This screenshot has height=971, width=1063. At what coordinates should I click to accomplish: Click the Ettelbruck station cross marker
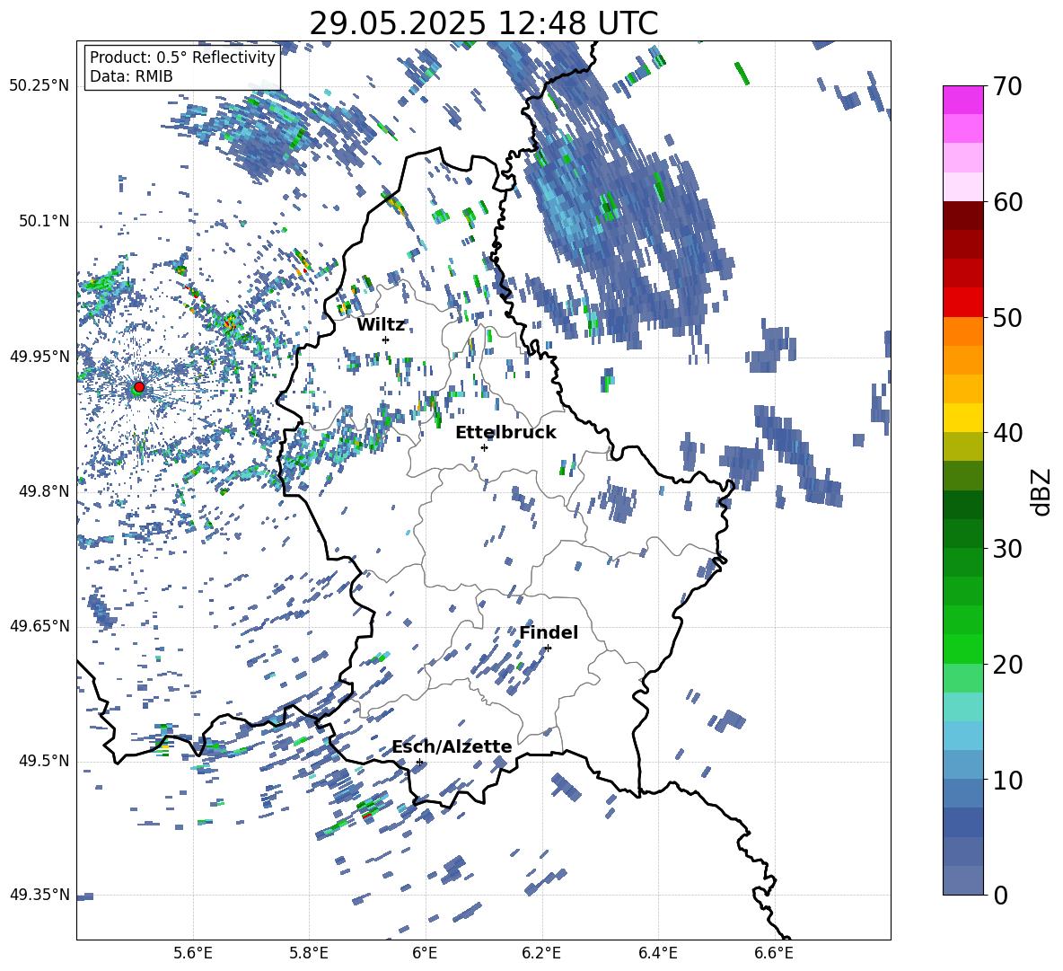pyautogui.click(x=484, y=447)
